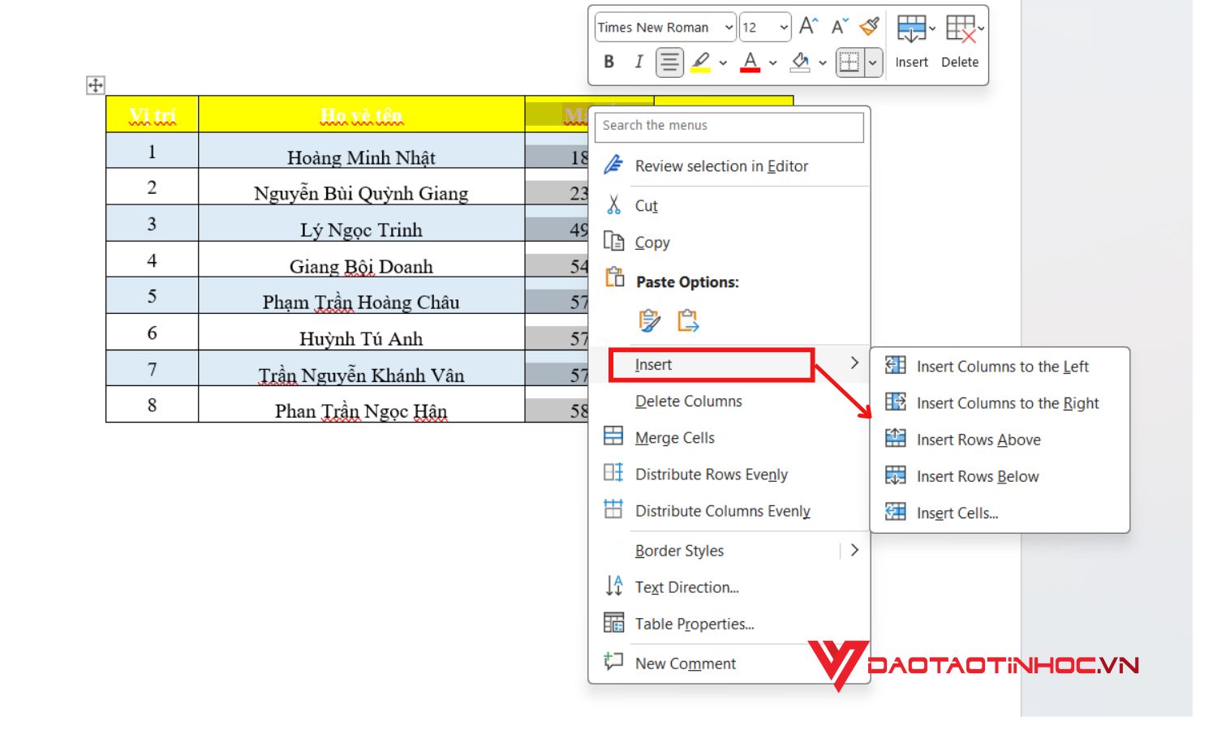
Task: Click position cell '5' in the table
Action: [152, 296]
